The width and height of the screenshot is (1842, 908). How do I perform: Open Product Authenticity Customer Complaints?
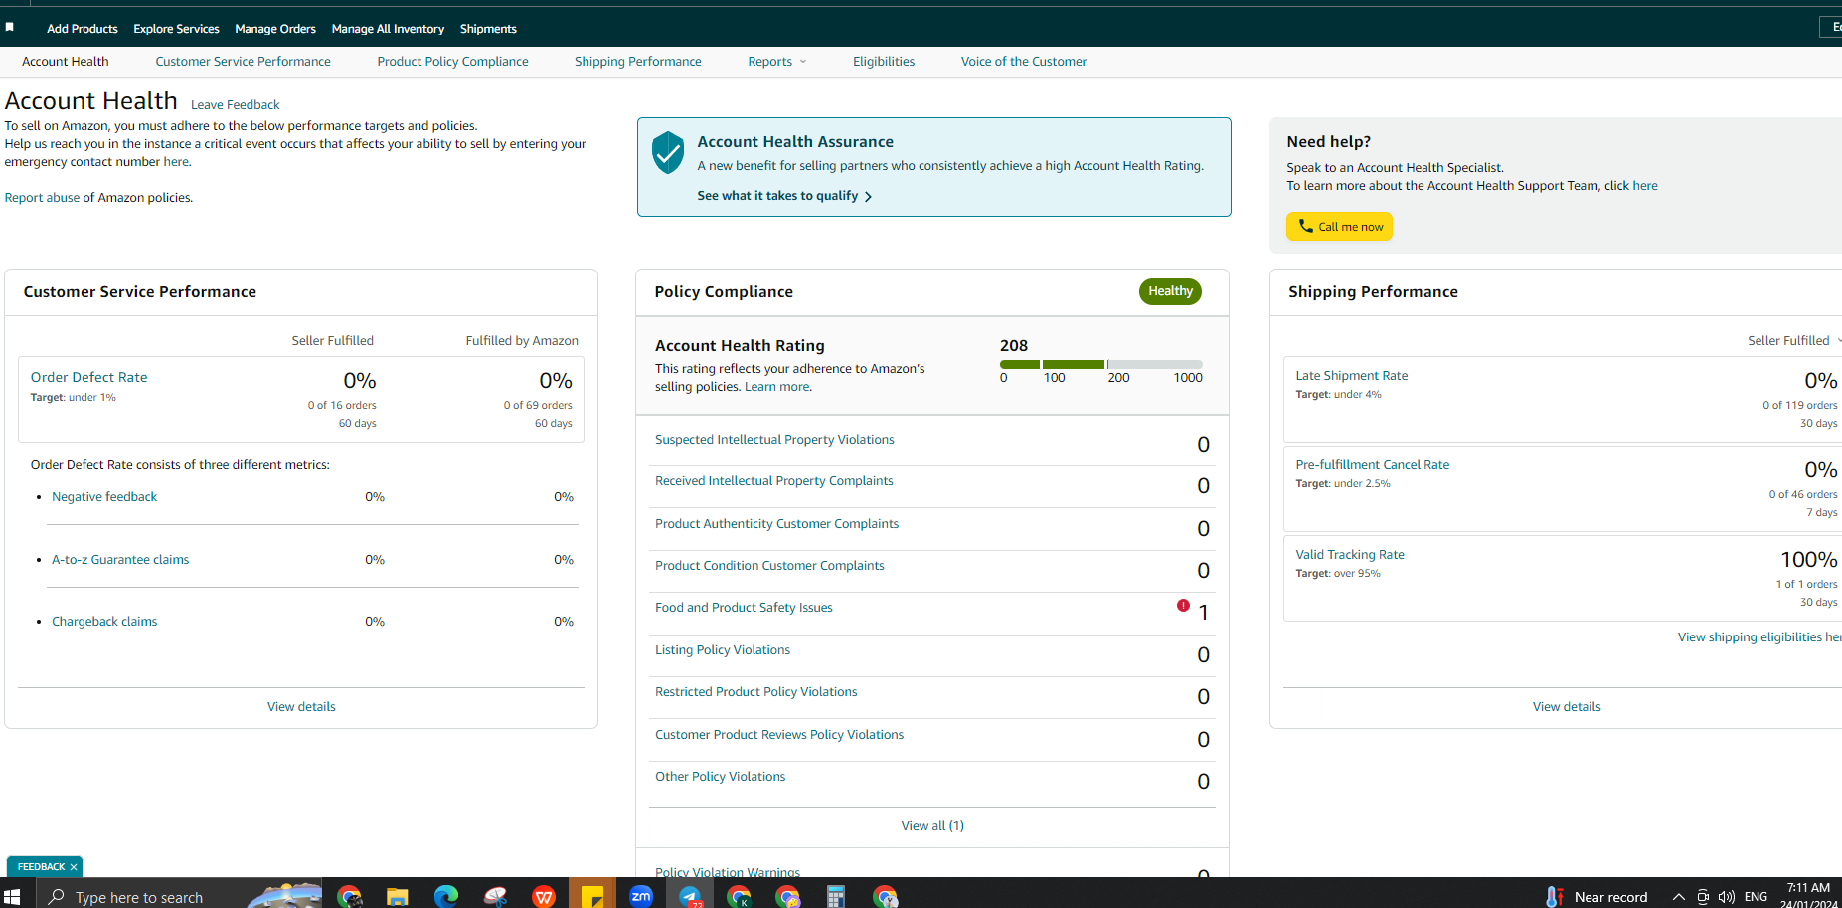776,524
